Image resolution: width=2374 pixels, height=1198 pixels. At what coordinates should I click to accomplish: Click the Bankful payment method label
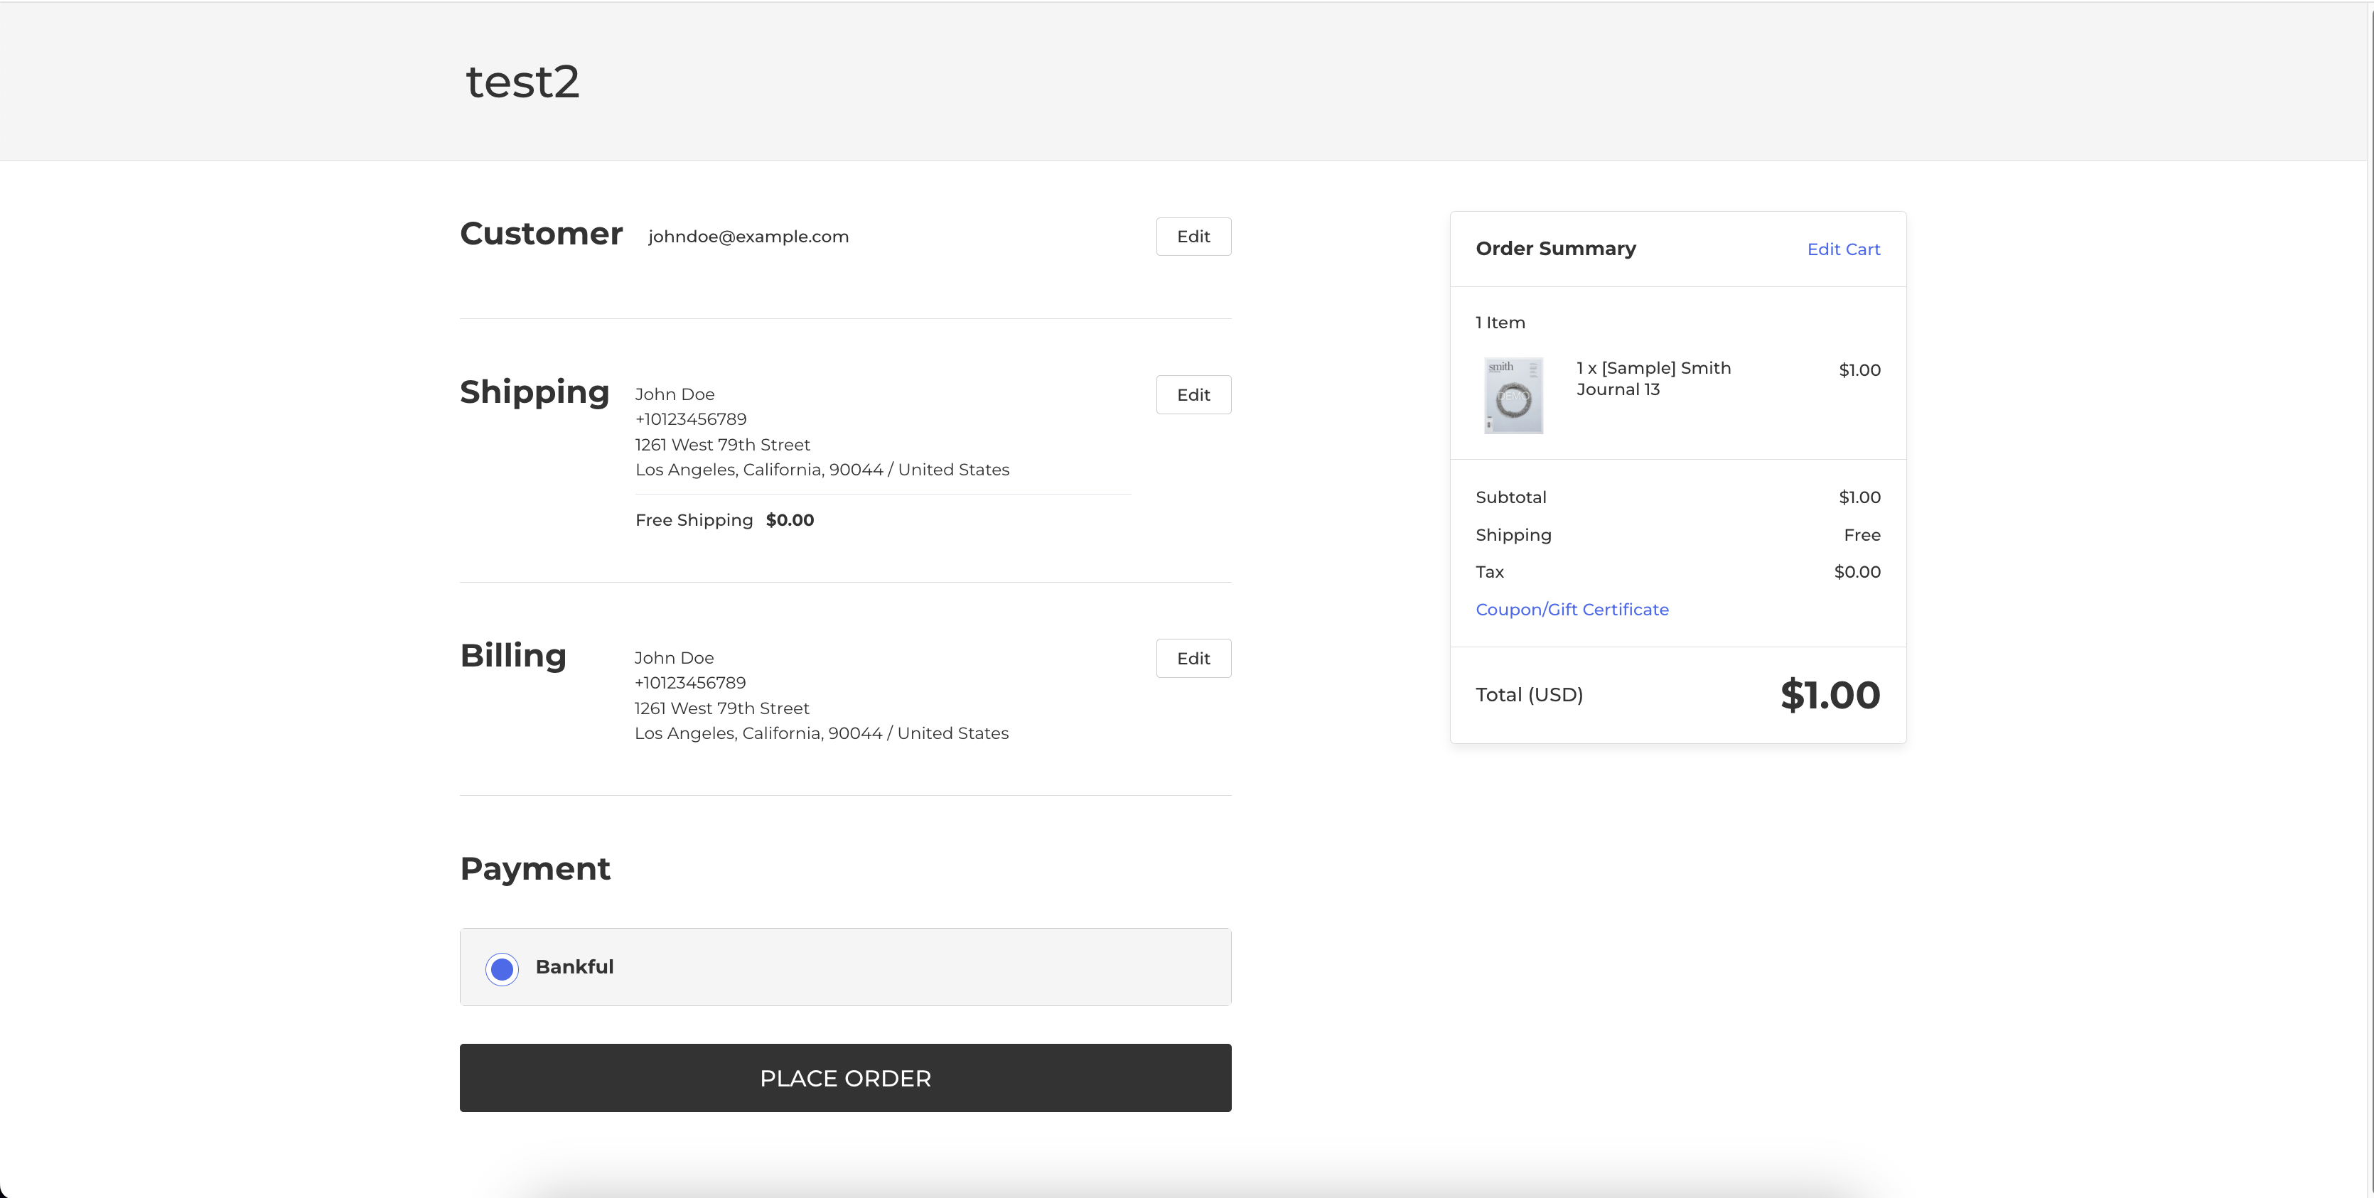(574, 966)
